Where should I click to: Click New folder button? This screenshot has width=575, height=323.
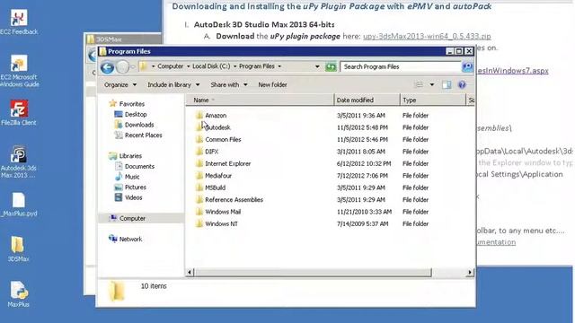(272, 84)
